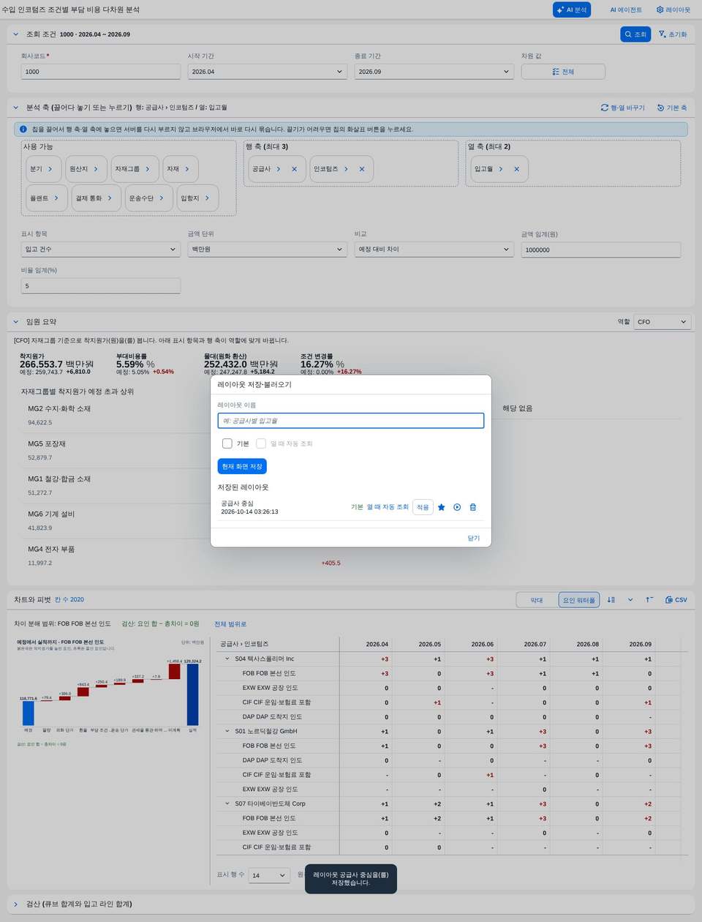Image resolution: width=702 pixels, height=922 pixels.
Task: Collapse the S04 텍사스폴리머 Inc row
Action: pyautogui.click(x=227, y=659)
